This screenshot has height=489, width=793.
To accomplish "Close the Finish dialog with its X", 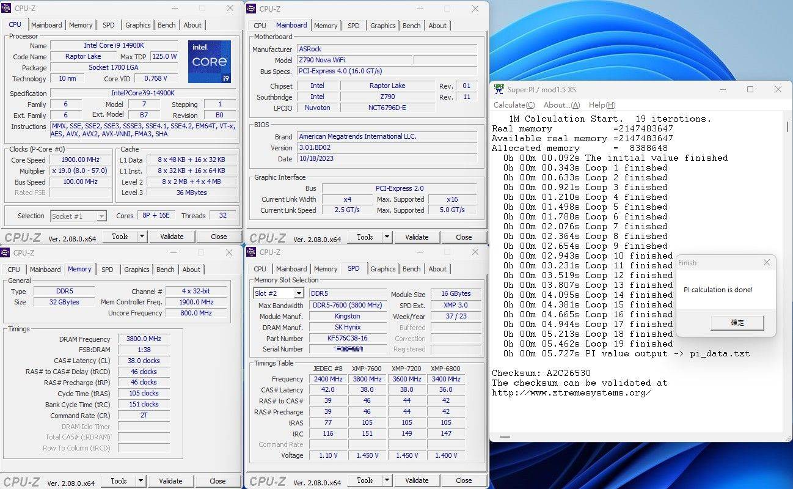I will coord(767,263).
